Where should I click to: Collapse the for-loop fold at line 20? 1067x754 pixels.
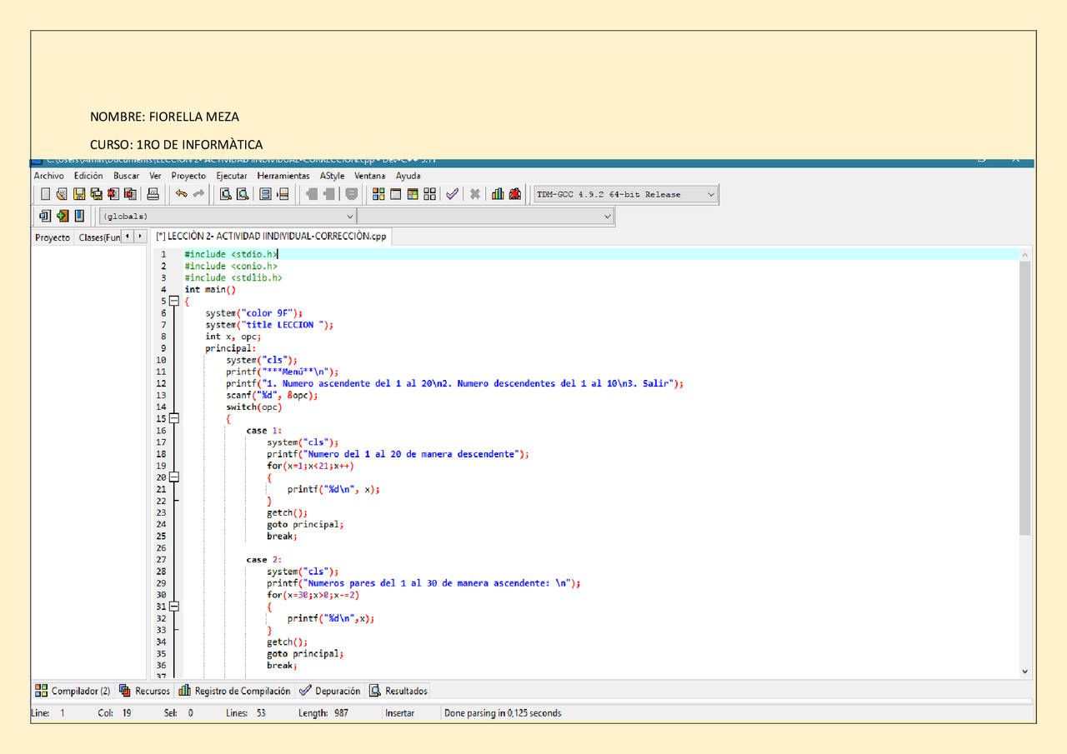click(x=173, y=477)
